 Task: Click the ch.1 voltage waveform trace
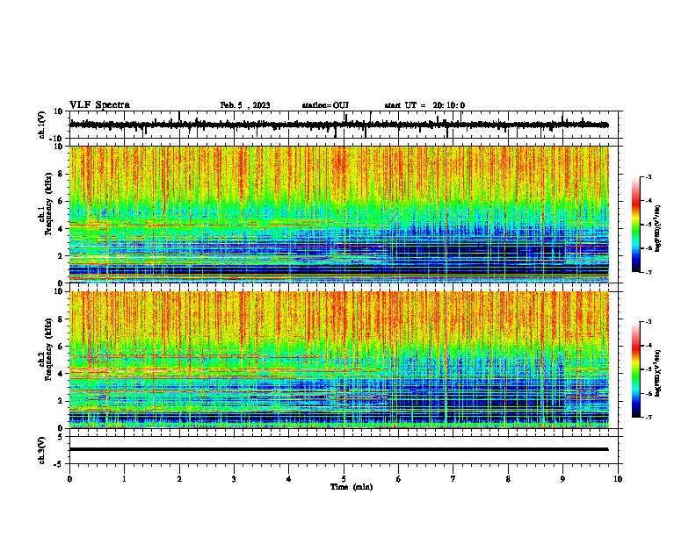[338, 125]
